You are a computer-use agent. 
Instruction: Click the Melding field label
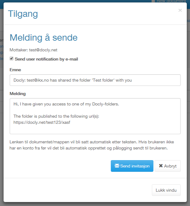18,94
